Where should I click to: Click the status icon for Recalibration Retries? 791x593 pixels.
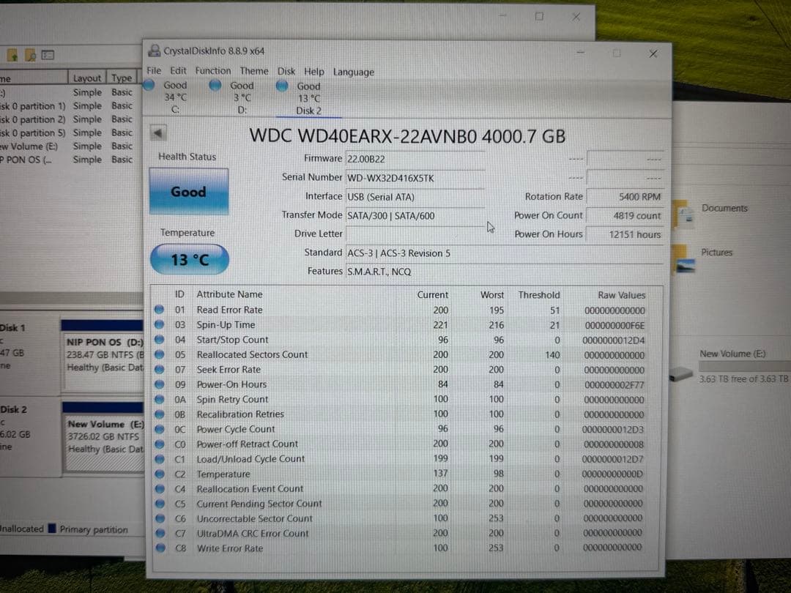160,414
